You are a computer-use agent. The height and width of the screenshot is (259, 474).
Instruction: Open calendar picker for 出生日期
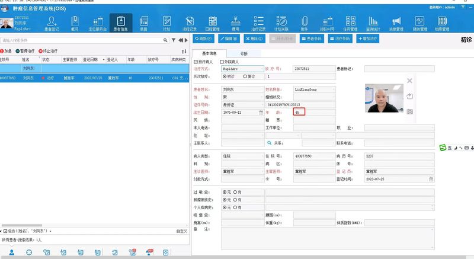tap(261, 113)
